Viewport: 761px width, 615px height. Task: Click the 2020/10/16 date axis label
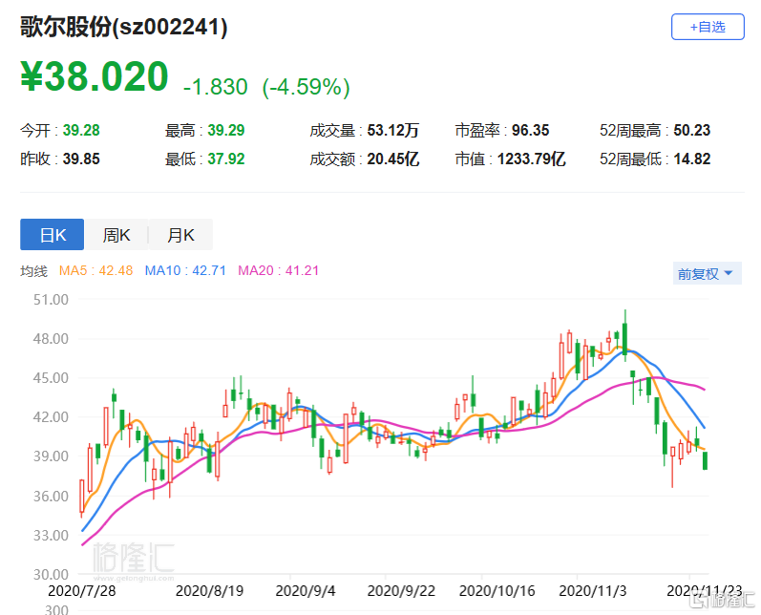point(497,591)
